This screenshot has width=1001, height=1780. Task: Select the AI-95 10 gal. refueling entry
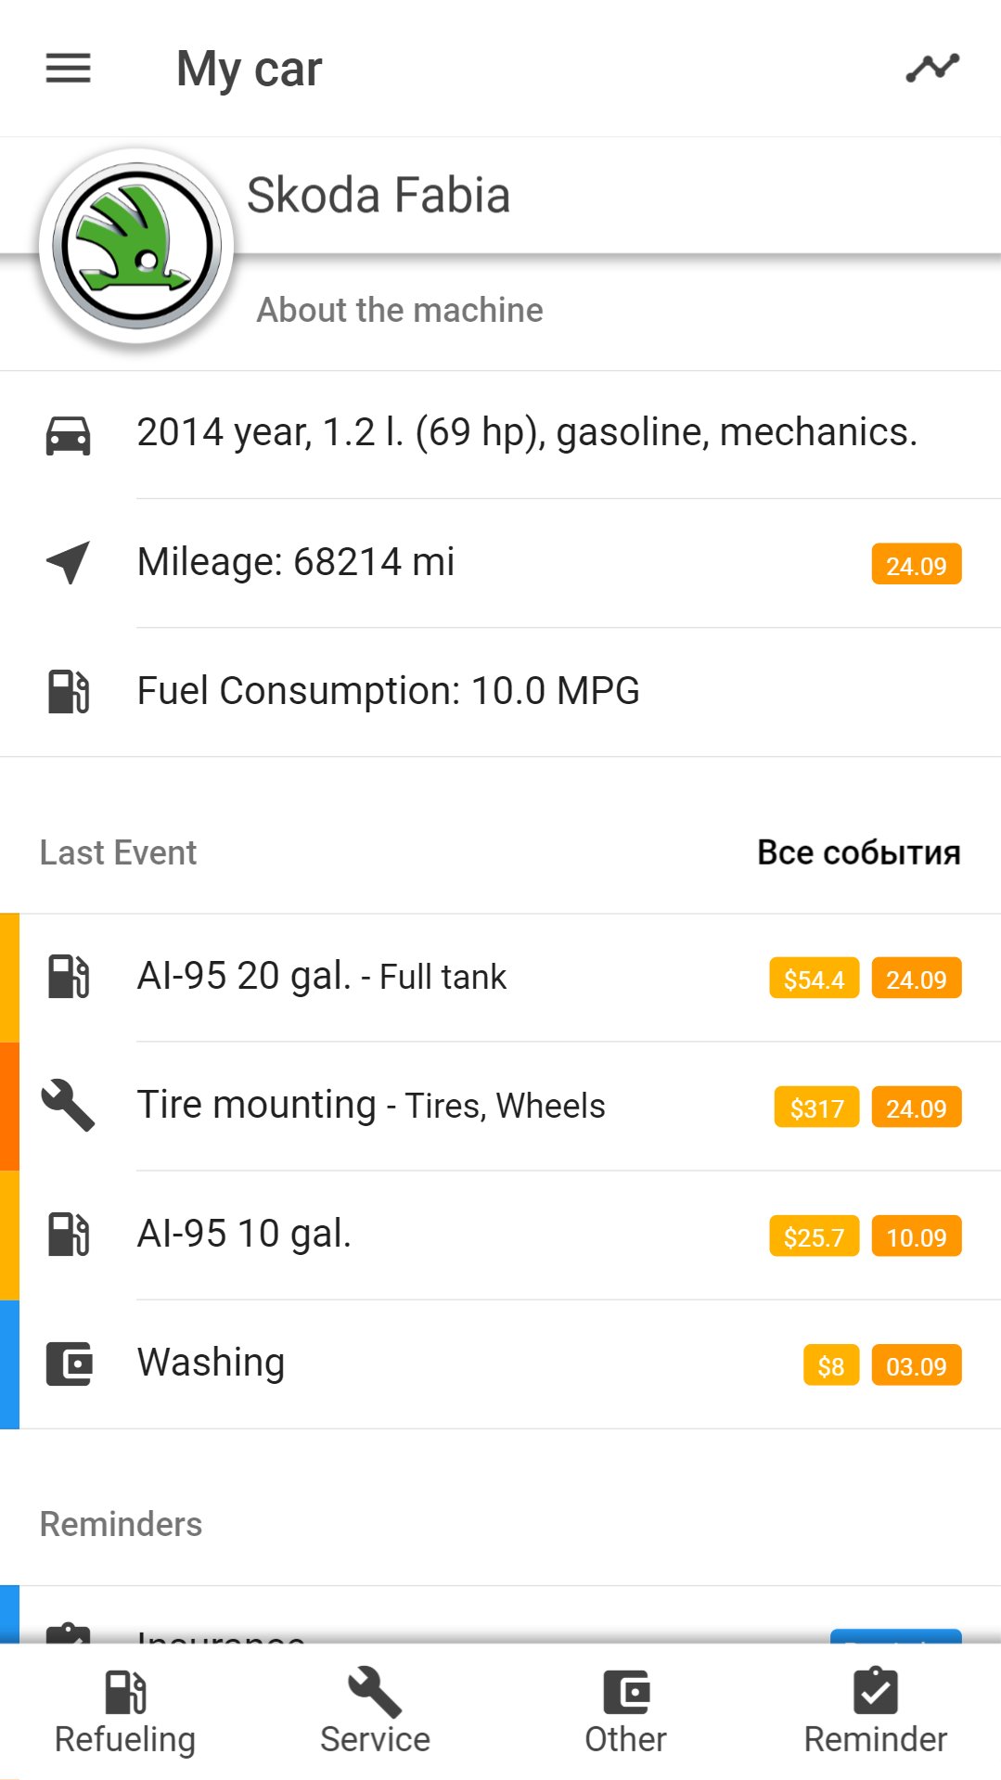pyautogui.click(x=244, y=1235)
